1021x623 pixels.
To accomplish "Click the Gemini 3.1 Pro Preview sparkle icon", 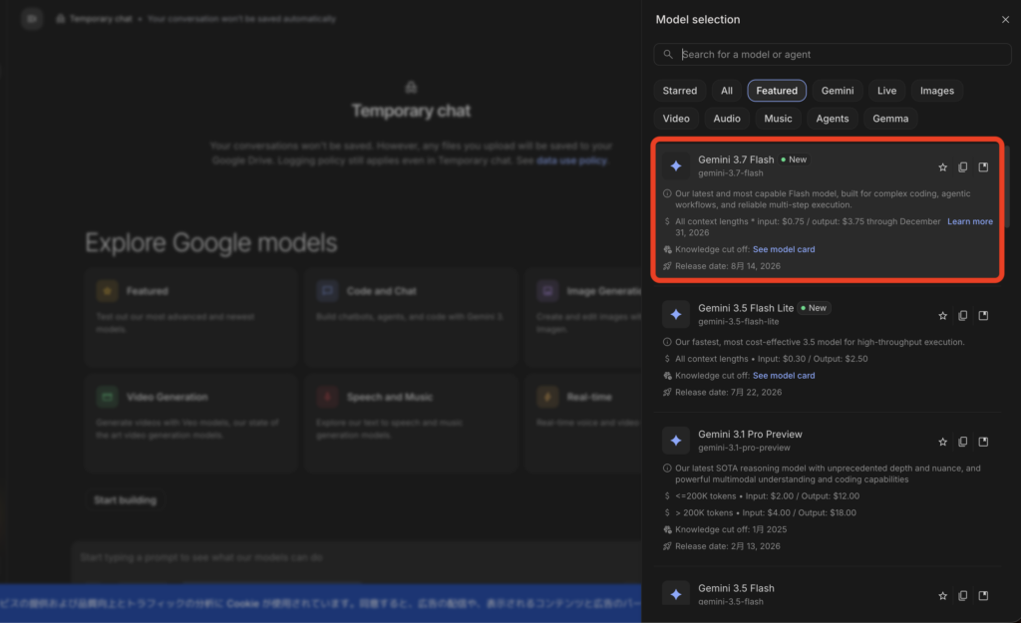I will click(x=676, y=441).
